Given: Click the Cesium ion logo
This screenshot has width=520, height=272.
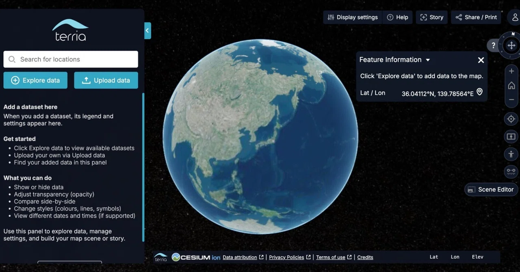Looking at the screenshot, I should [x=196, y=257].
